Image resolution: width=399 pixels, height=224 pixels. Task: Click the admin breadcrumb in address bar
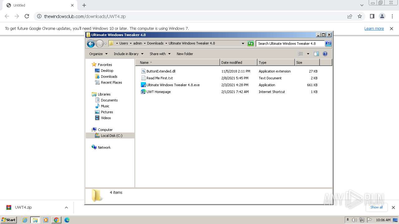click(137, 44)
